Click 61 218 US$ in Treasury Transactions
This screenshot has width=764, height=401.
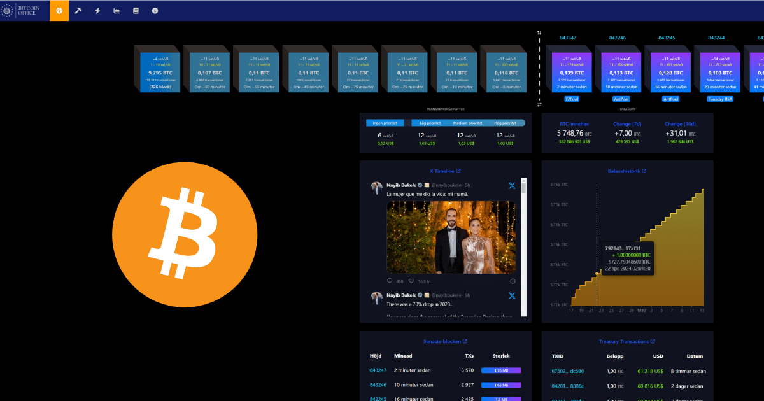(x=650, y=370)
